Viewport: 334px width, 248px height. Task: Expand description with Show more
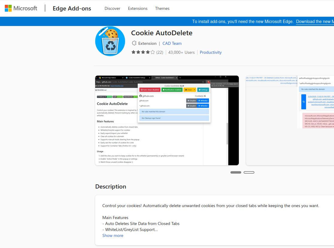coord(113,235)
